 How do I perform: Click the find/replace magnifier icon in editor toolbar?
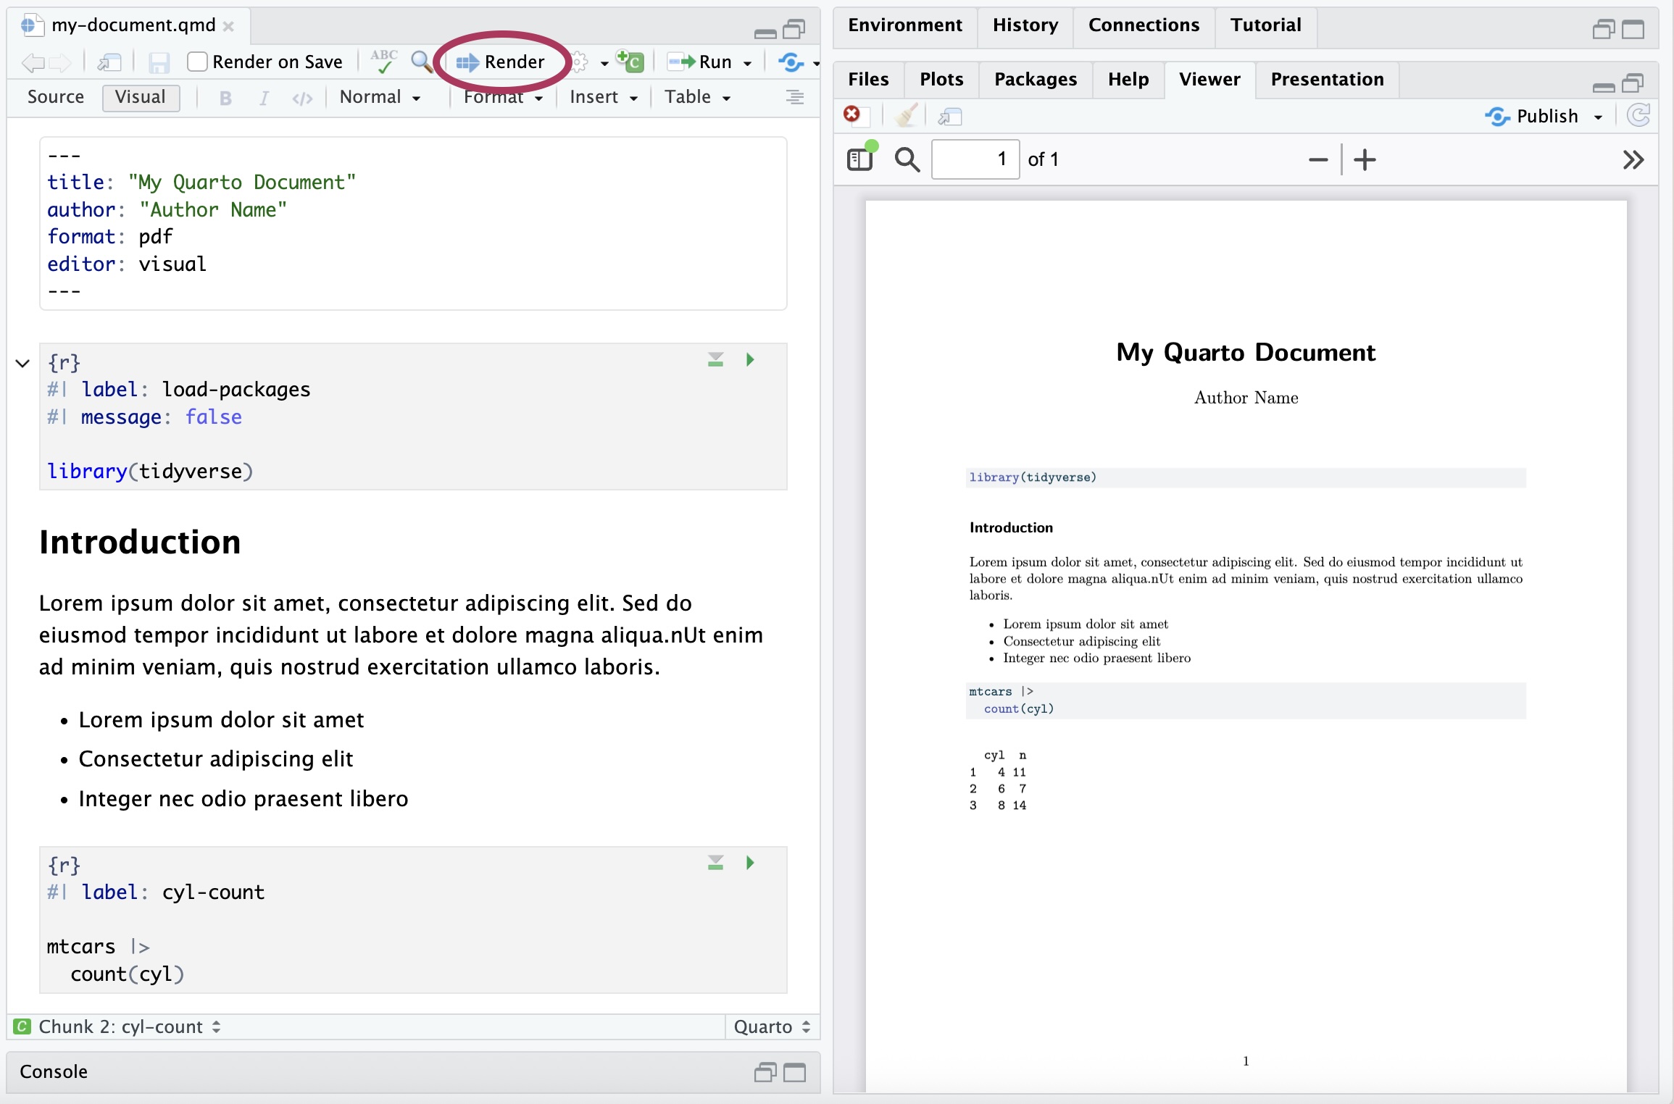point(421,62)
